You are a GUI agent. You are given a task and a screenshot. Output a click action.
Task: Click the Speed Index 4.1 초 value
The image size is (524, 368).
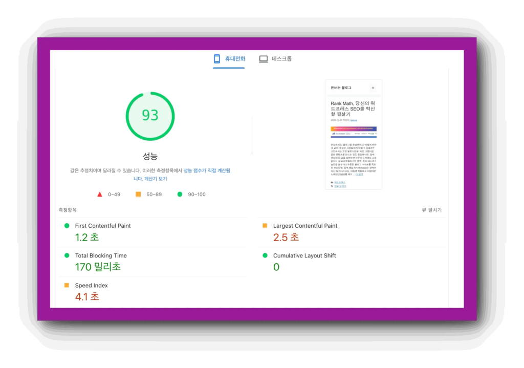(87, 296)
